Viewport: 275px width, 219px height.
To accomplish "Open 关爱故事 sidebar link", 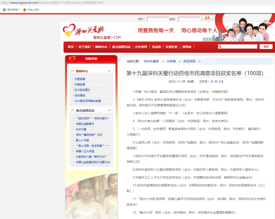I will click(x=80, y=84).
